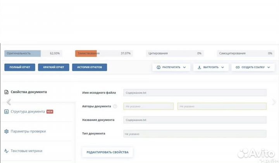Click the Цитирования 0% indicator
This screenshot has height=163, width=279.
click(175, 53)
